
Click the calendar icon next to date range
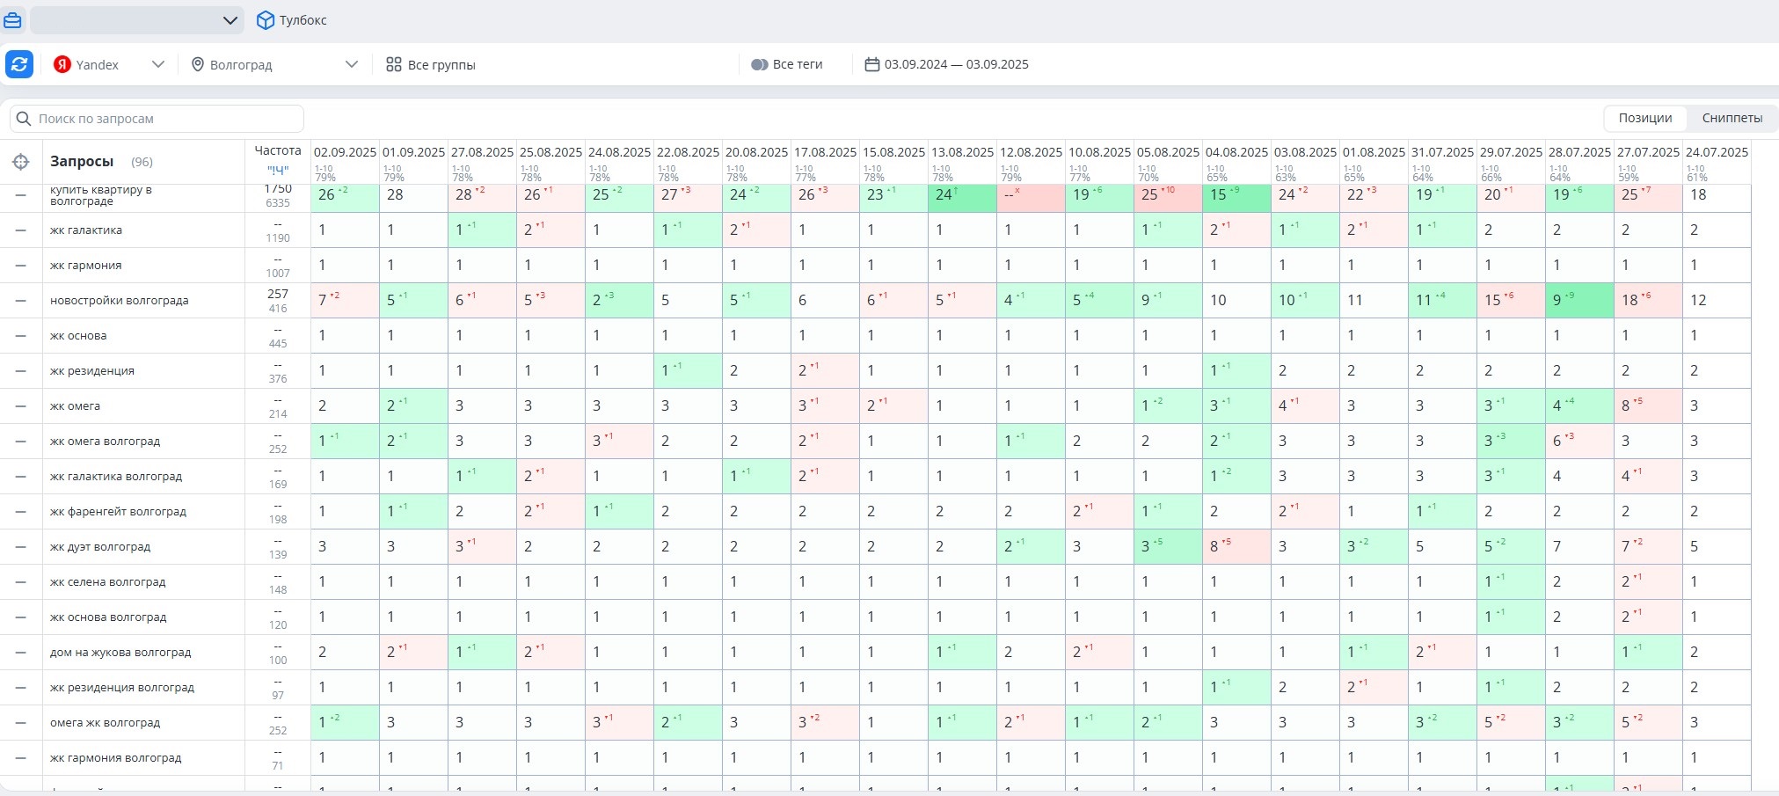(x=871, y=64)
